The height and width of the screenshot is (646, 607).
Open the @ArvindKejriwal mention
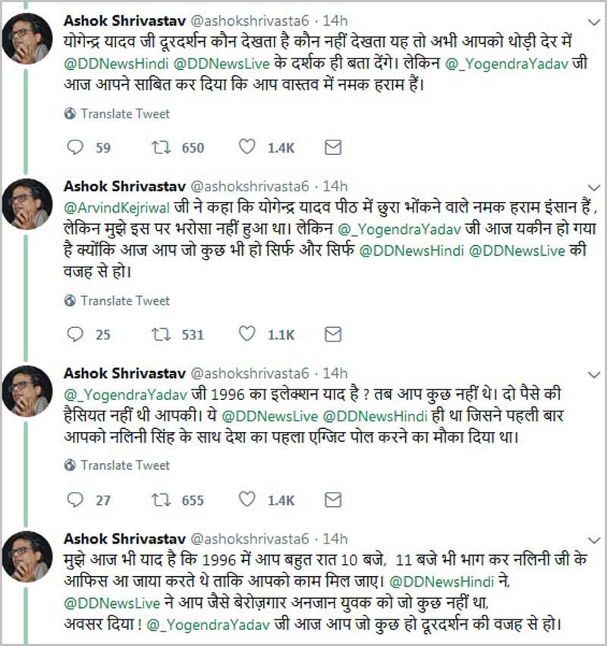pos(117,208)
